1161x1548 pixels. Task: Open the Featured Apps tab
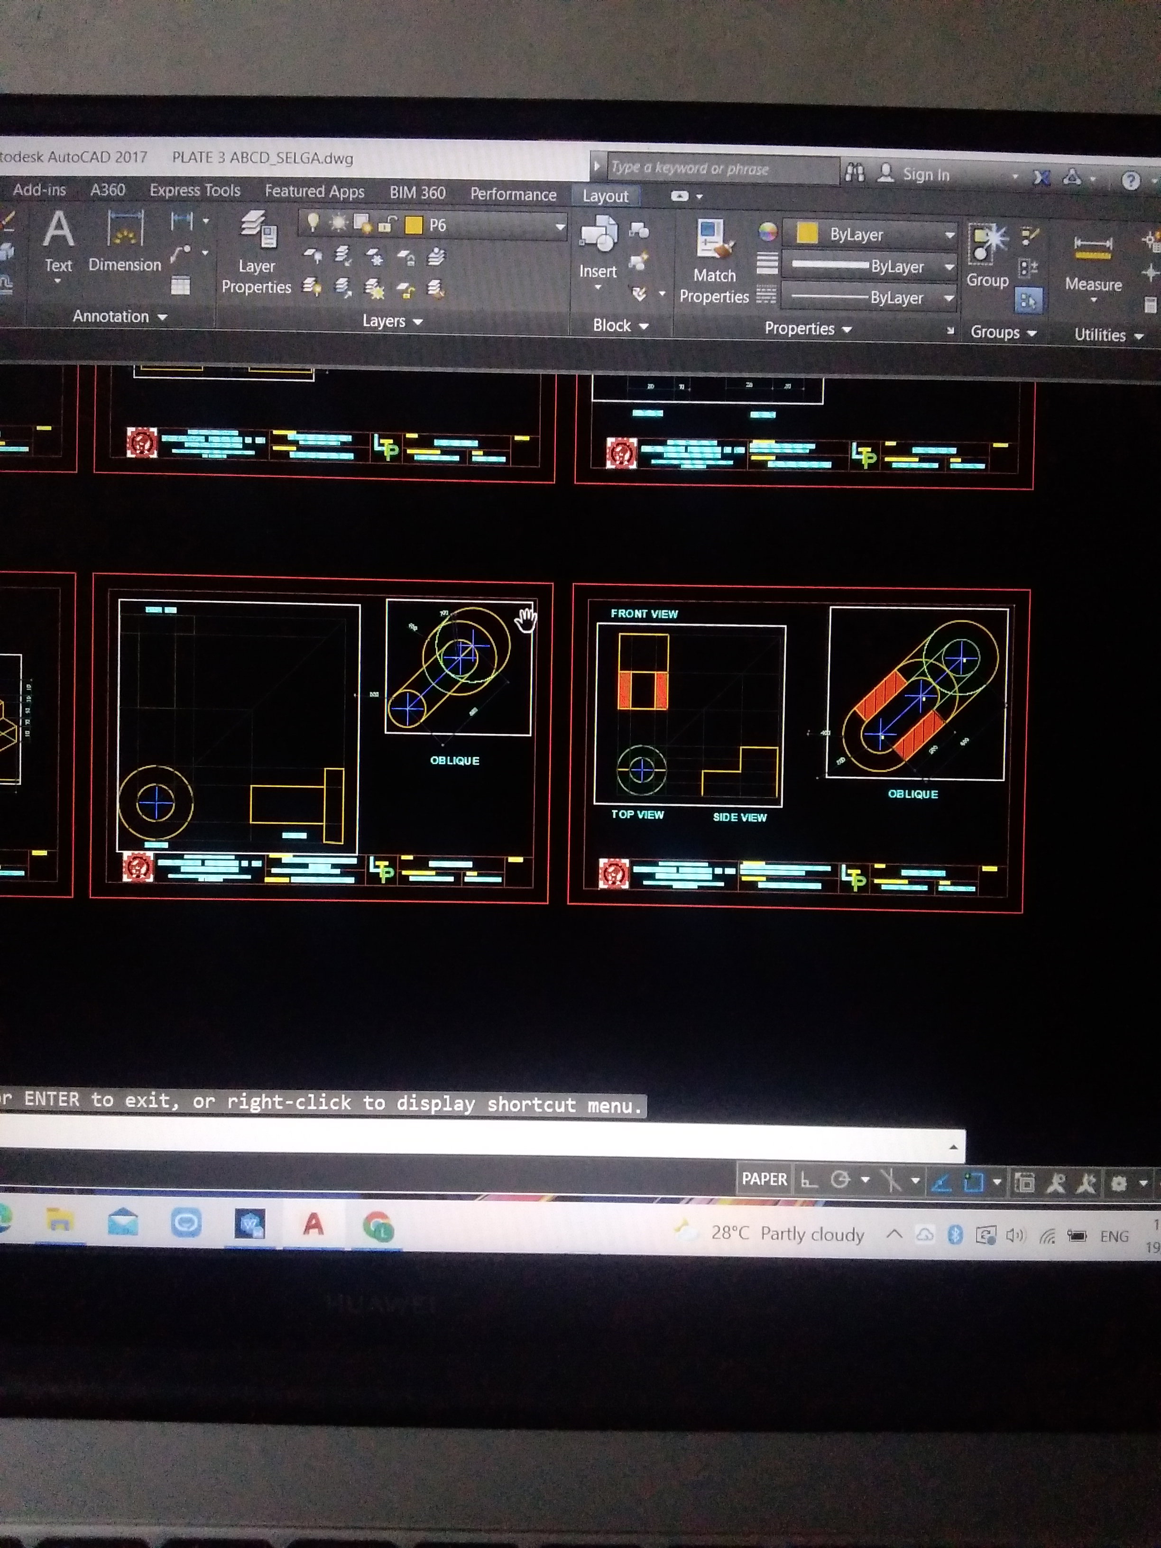314,192
